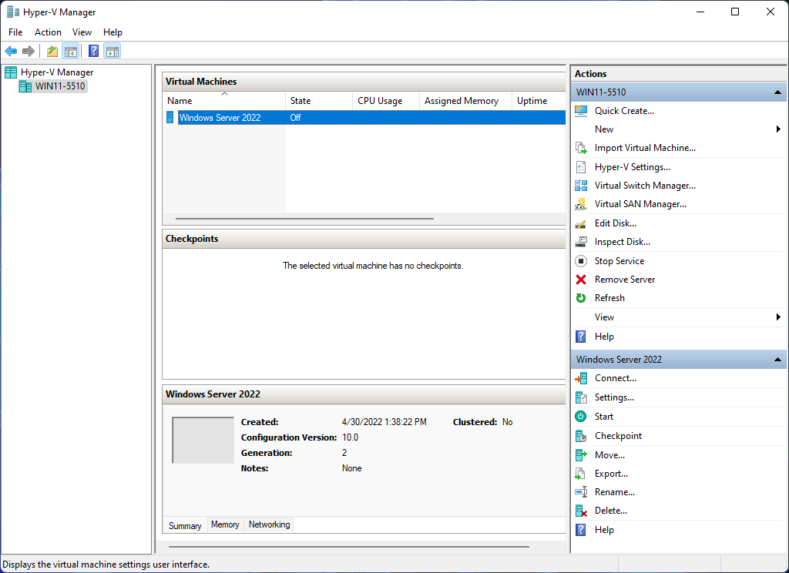Screen dimensions: 789x573
Task: Click the Hyper-V Settings icon
Action: [581, 167]
